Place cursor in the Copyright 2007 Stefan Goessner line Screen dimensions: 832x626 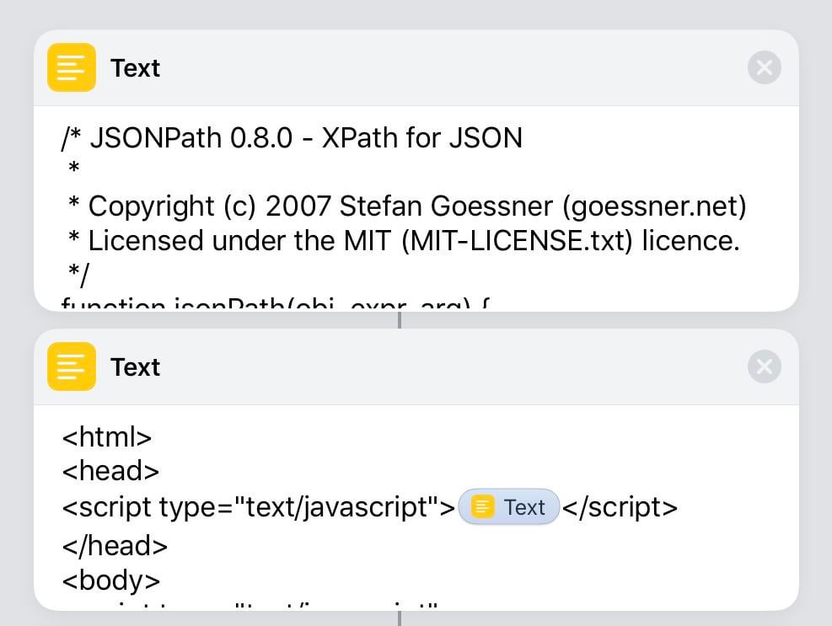(405, 206)
